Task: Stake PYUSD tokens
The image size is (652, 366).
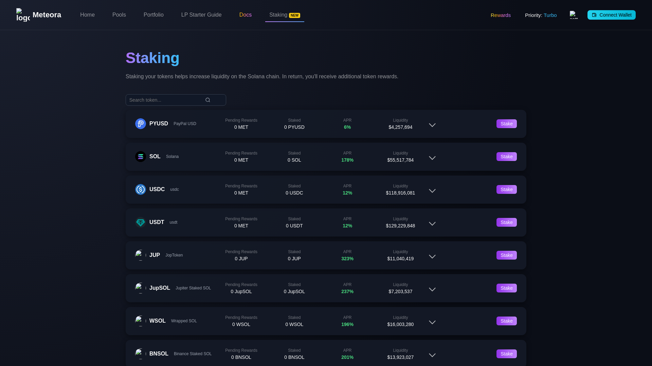Action: (x=507, y=124)
